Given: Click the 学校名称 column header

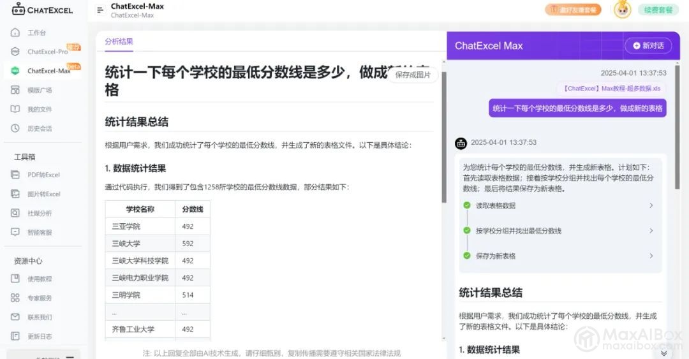Looking at the screenshot, I should click(x=140, y=209).
